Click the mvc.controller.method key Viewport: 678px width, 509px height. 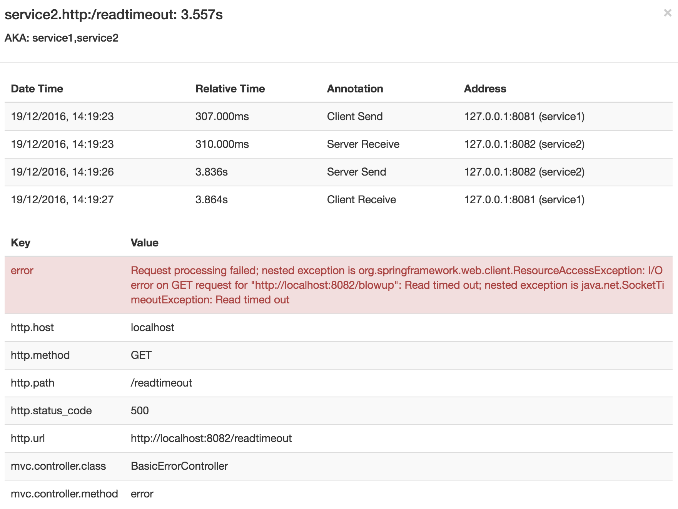64,494
